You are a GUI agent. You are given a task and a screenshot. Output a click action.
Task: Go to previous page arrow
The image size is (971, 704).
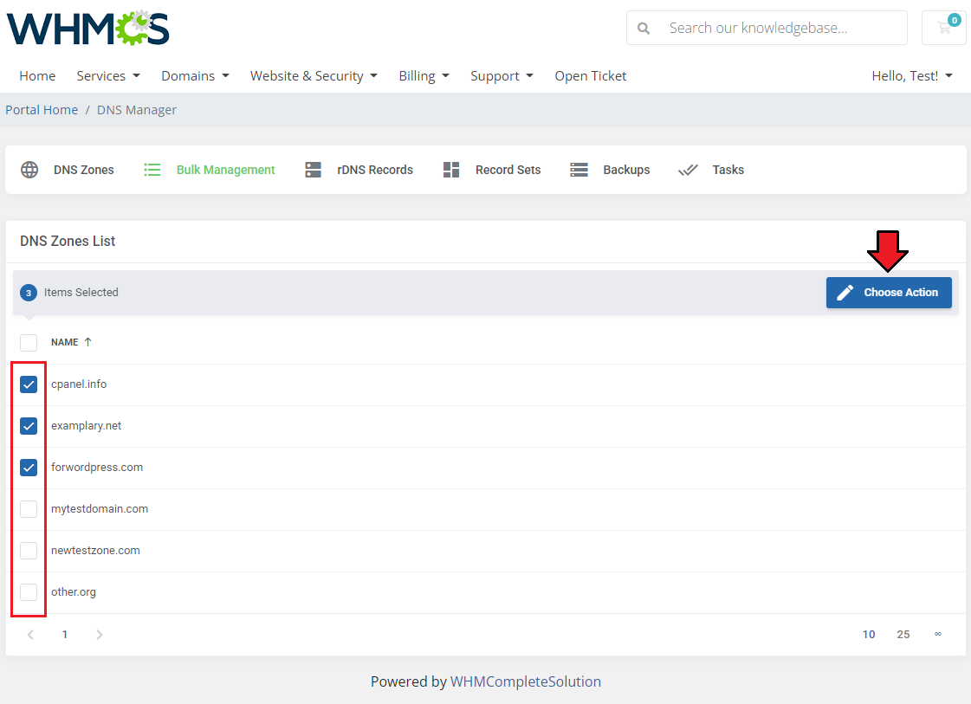pyautogui.click(x=30, y=634)
